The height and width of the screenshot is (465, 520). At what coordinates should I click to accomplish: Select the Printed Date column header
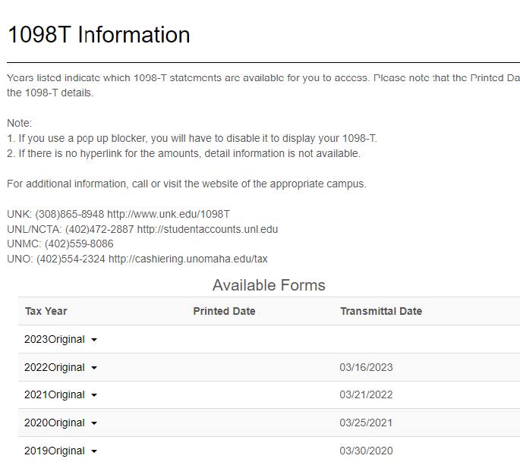tap(224, 311)
